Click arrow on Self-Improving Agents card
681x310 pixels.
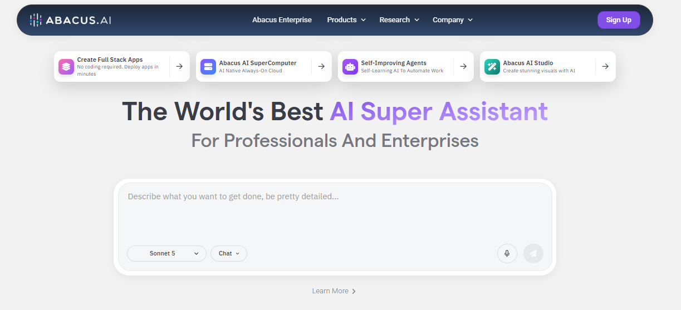(463, 66)
